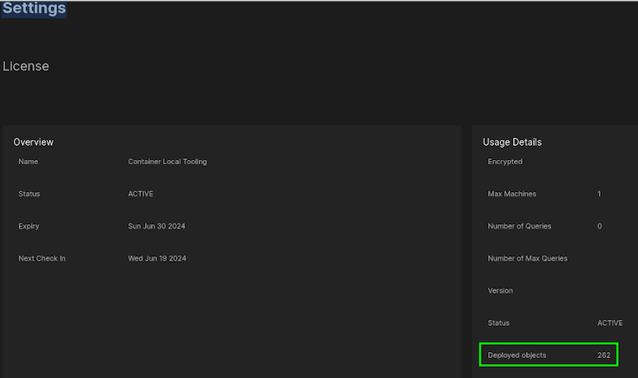
Task: Click the ACTIVE value in Overview
Action: pyautogui.click(x=141, y=194)
